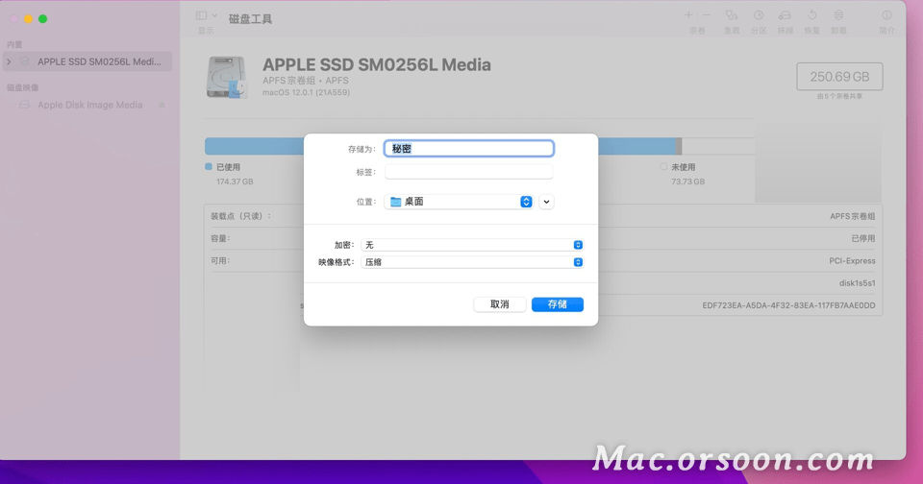Show disk Info (简介) panel
Viewport: 923px width, 484px height.
pyautogui.click(x=886, y=15)
